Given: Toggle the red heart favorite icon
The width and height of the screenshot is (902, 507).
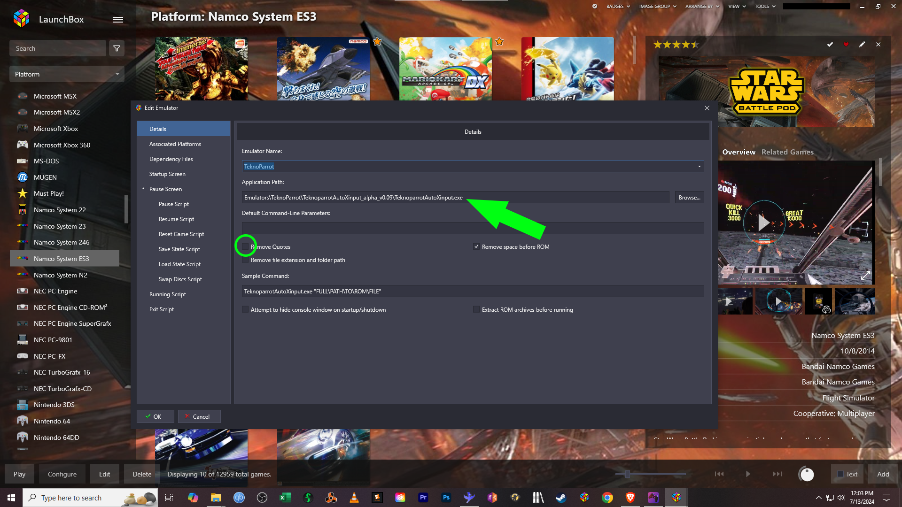Looking at the screenshot, I should [x=846, y=44].
